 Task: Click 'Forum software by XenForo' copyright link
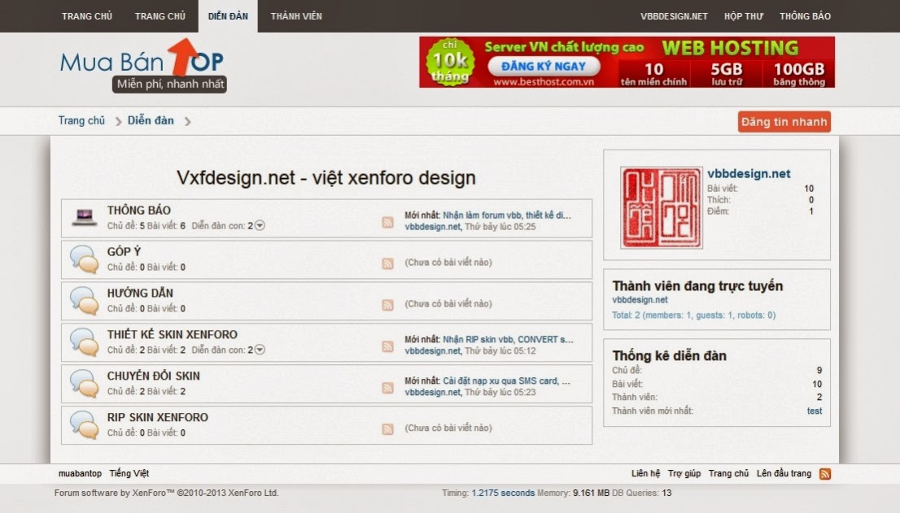tap(167, 493)
